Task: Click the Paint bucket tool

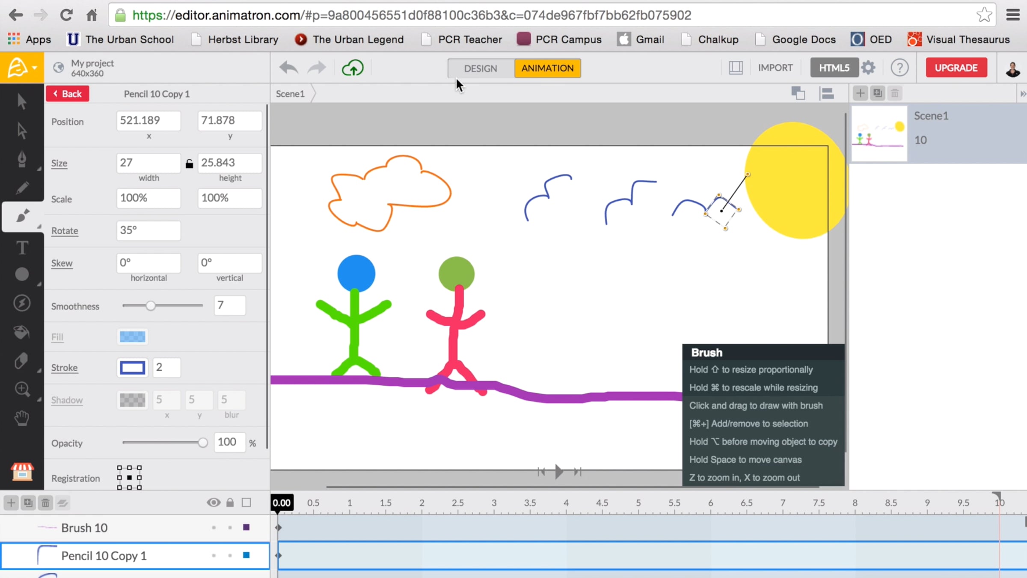Action: 22,332
